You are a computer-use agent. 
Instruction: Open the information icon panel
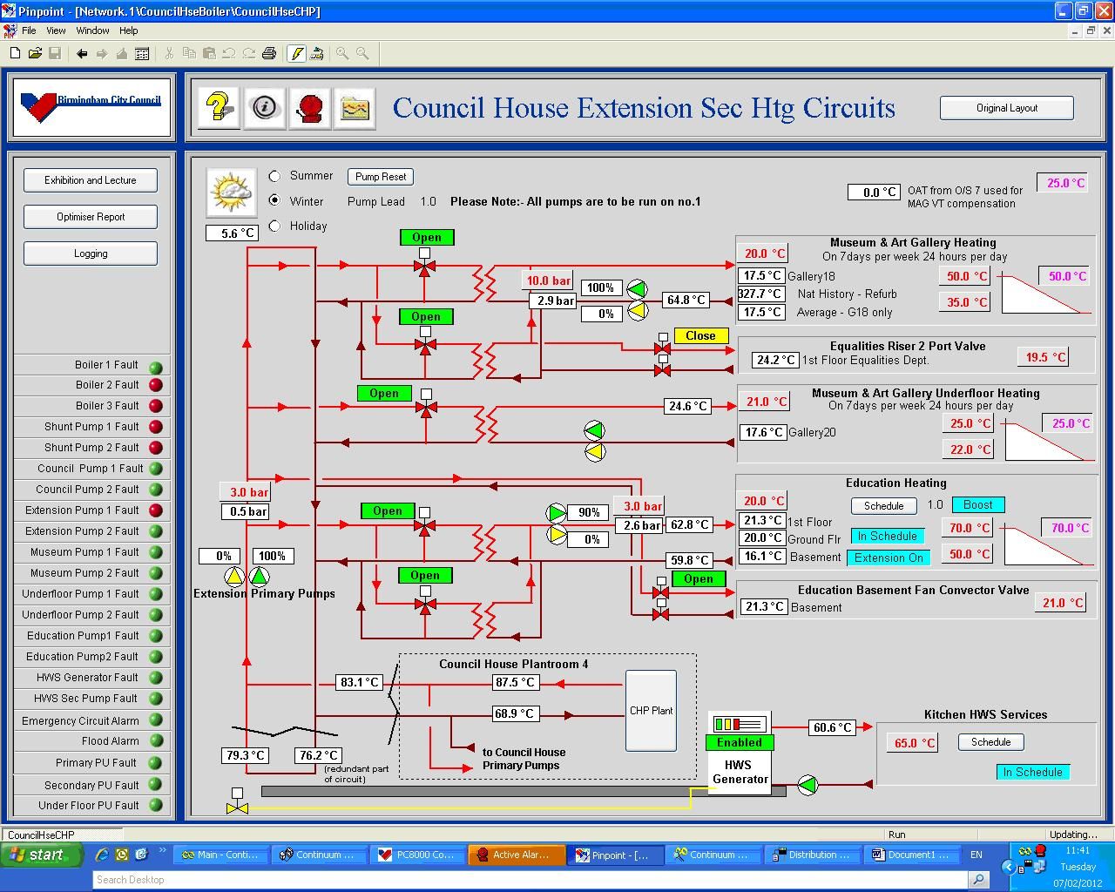[x=264, y=108]
